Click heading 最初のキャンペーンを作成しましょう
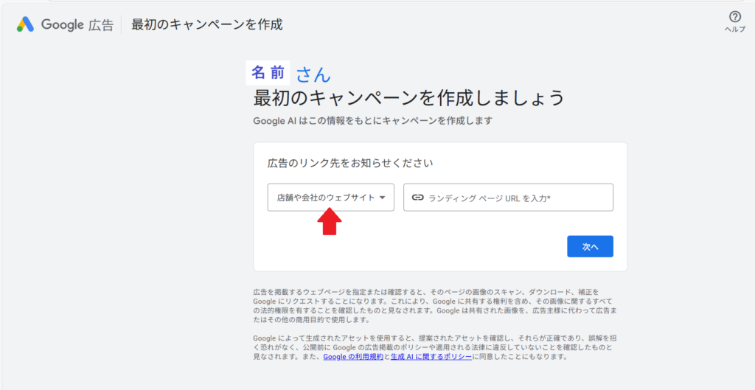This screenshot has height=390, width=755. pyautogui.click(x=408, y=98)
